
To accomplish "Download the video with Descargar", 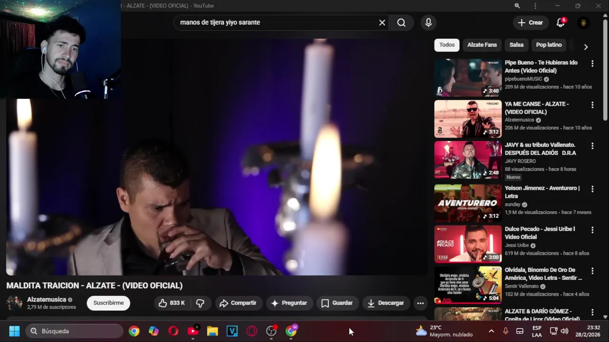I will coord(386,303).
